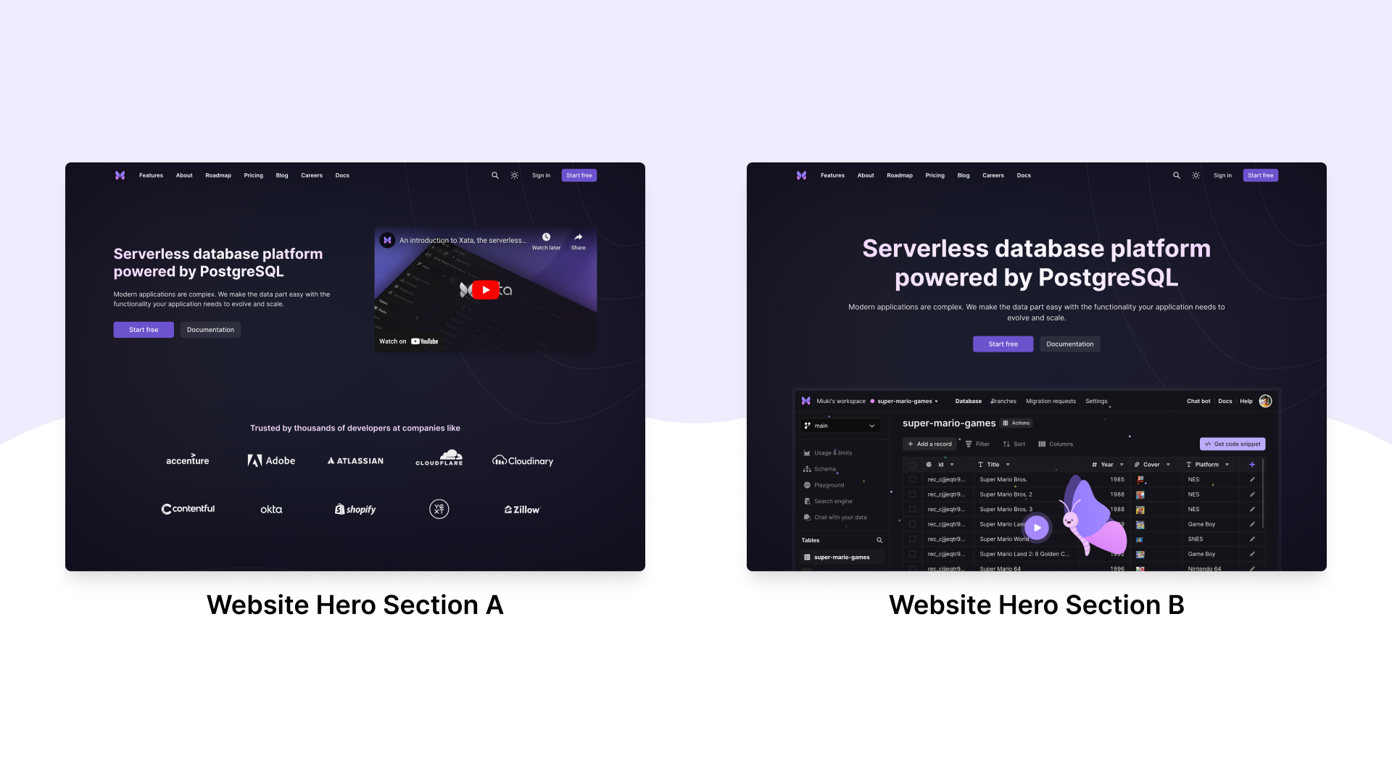Click the Sign in link in navbar
This screenshot has height=783, width=1392.
pos(541,175)
